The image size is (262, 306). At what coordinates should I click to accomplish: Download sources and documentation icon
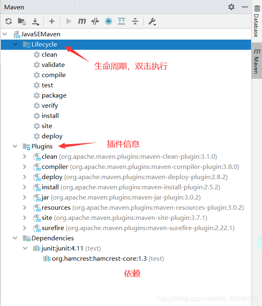click(x=36, y=22)
